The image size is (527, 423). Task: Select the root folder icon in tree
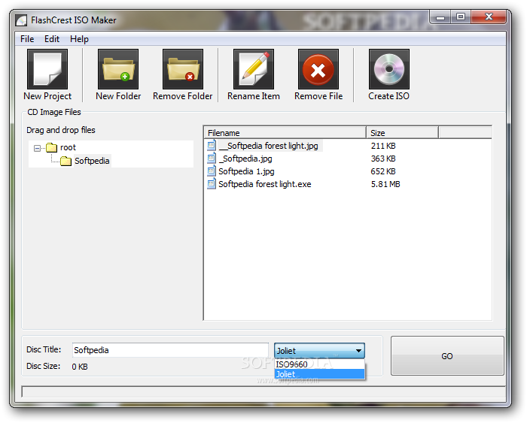click(51, 147)
